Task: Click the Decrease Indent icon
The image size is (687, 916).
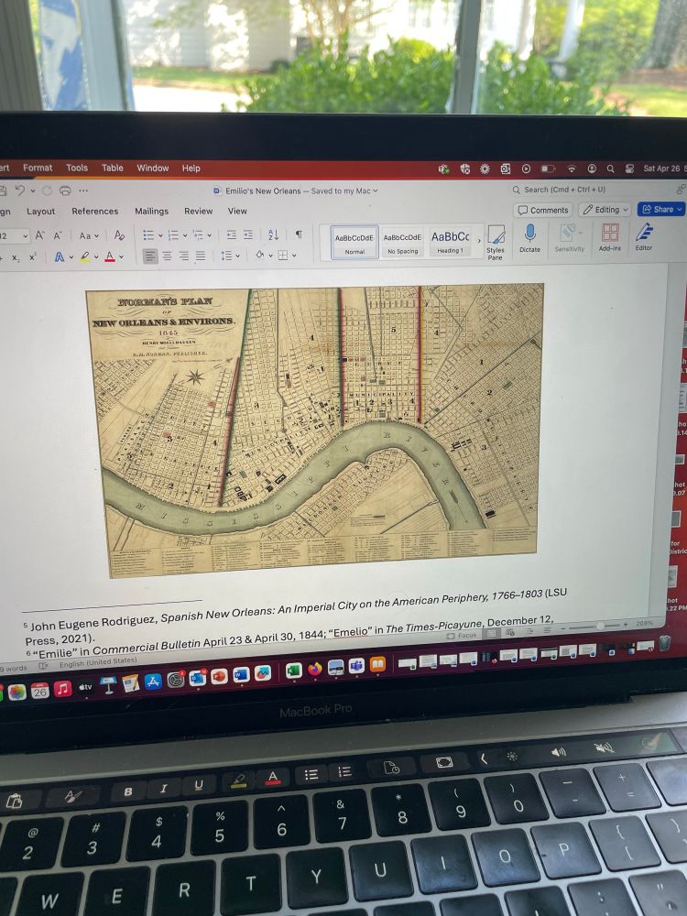Action: click(x=232, y=234)
